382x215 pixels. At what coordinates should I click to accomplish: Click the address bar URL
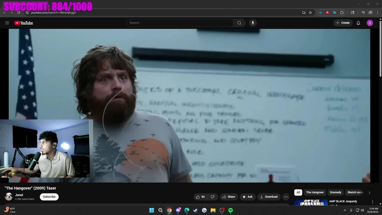(54, 13)
